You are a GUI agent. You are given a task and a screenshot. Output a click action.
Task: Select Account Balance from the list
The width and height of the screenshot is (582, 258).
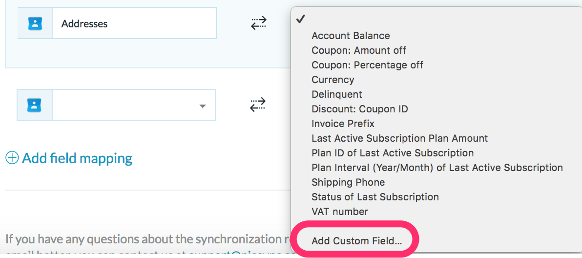coord(351,36)
